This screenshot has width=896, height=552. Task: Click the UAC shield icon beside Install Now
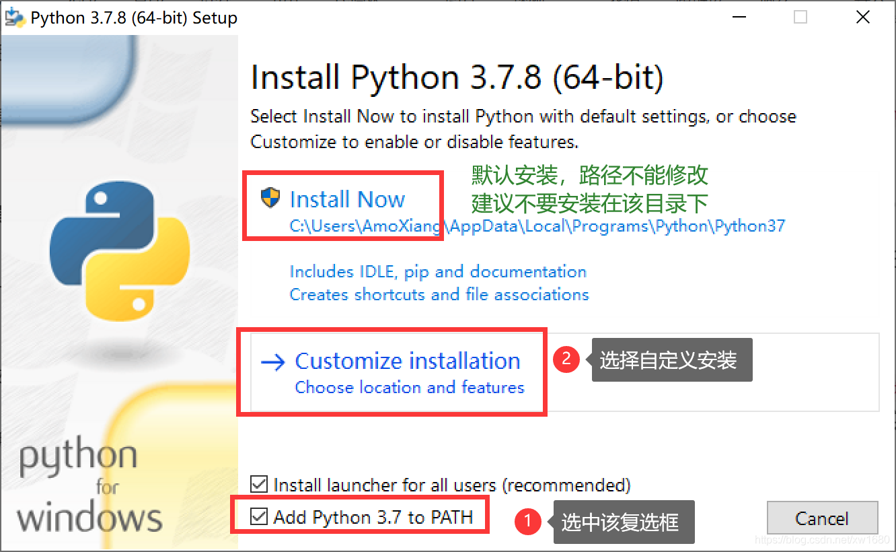click(x=270, y=198)
